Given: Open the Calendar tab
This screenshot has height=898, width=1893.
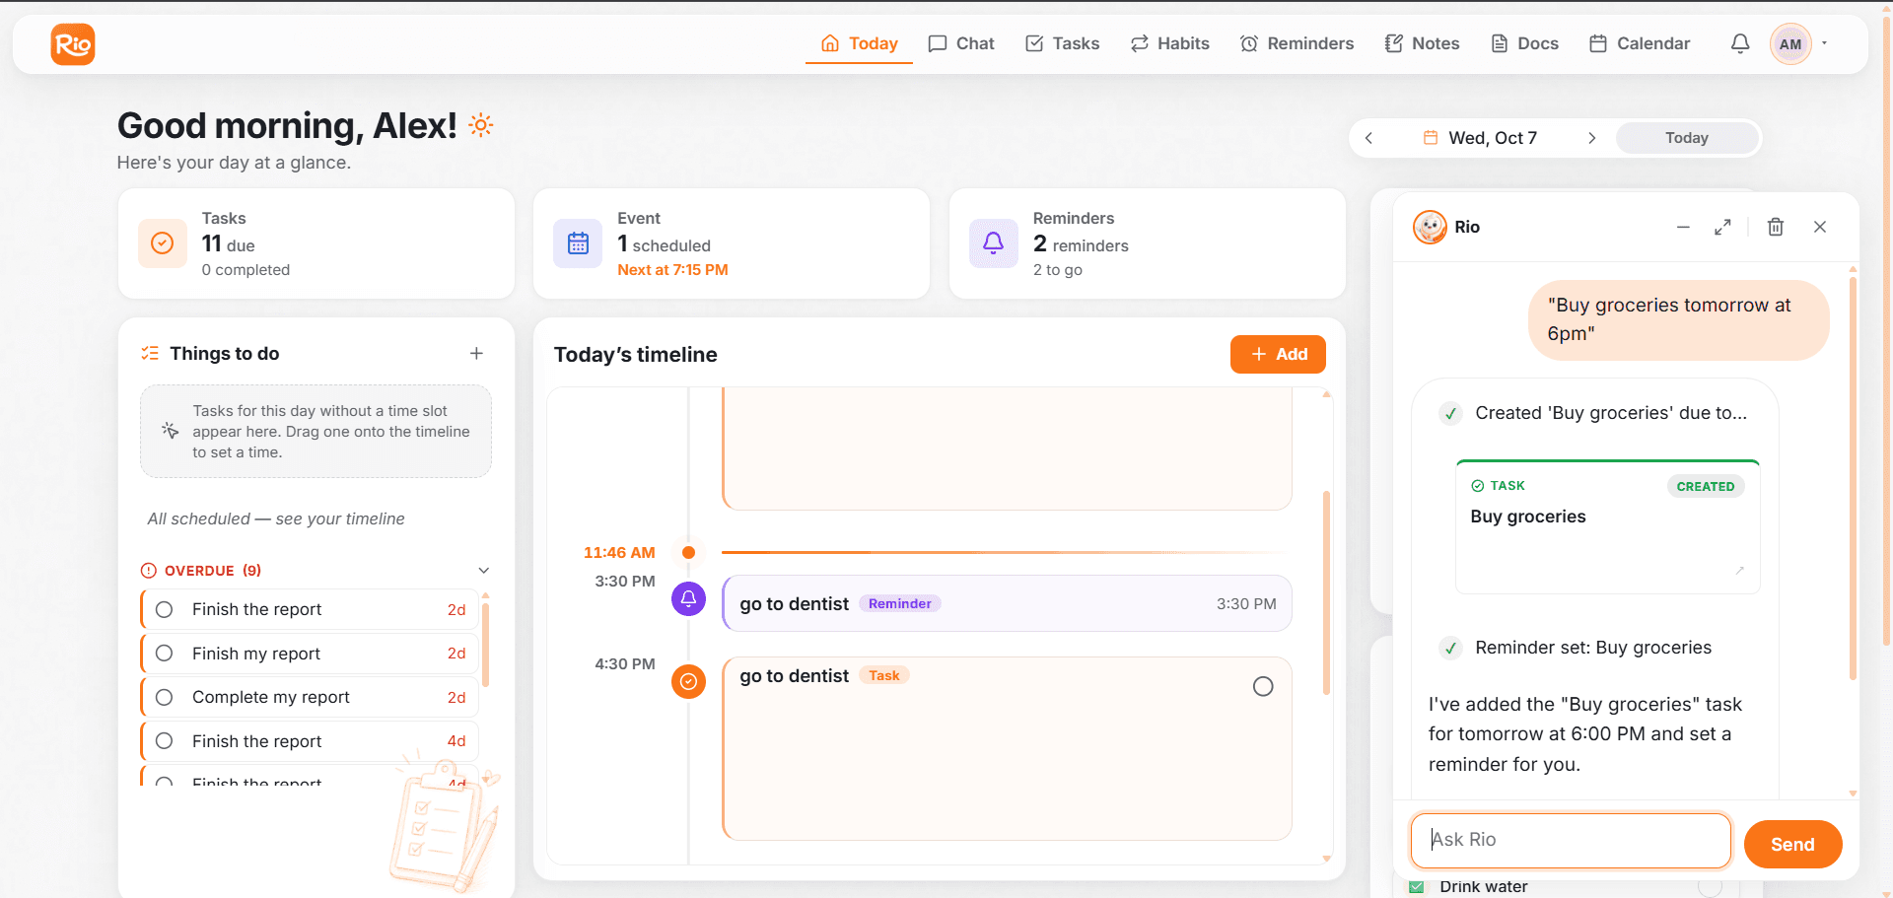Looking at the screenshot, I should 1640,43.
